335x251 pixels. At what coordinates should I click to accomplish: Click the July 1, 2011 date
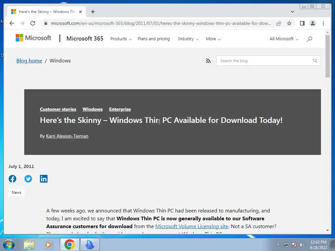click(x=21, y=166)
